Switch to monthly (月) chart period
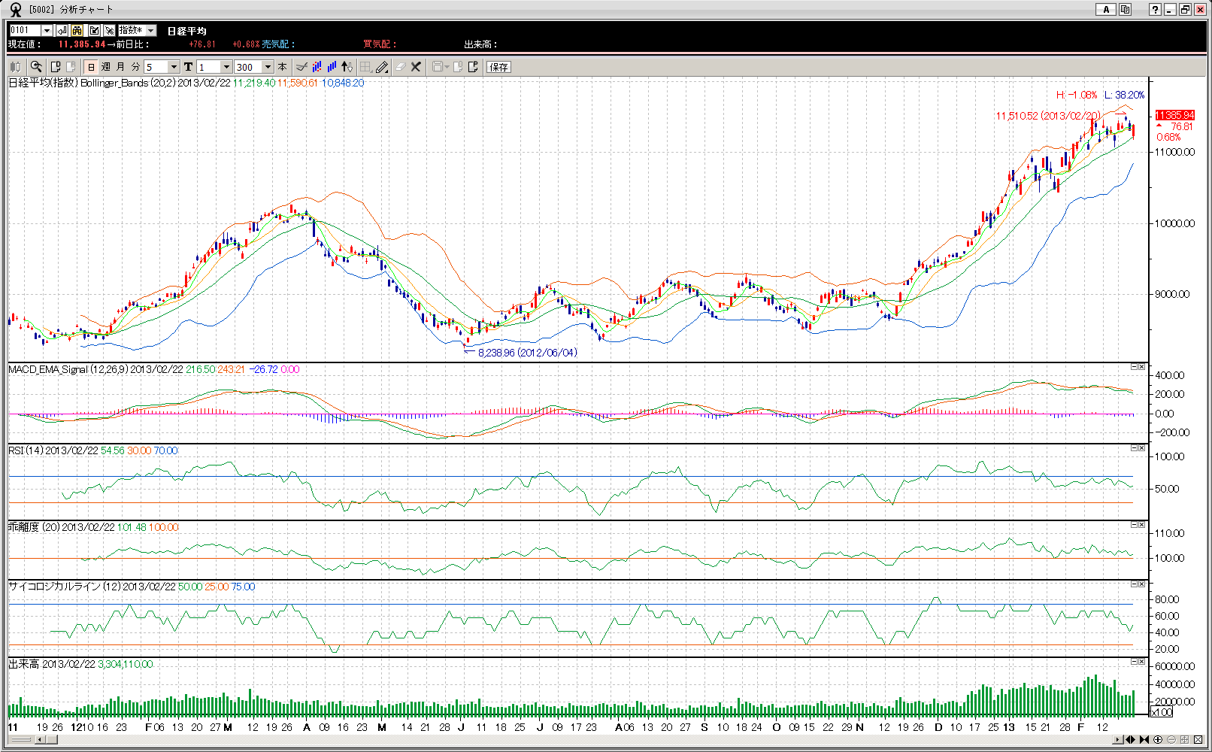Screen dimensions: 1212x752 tap(120, 67)
